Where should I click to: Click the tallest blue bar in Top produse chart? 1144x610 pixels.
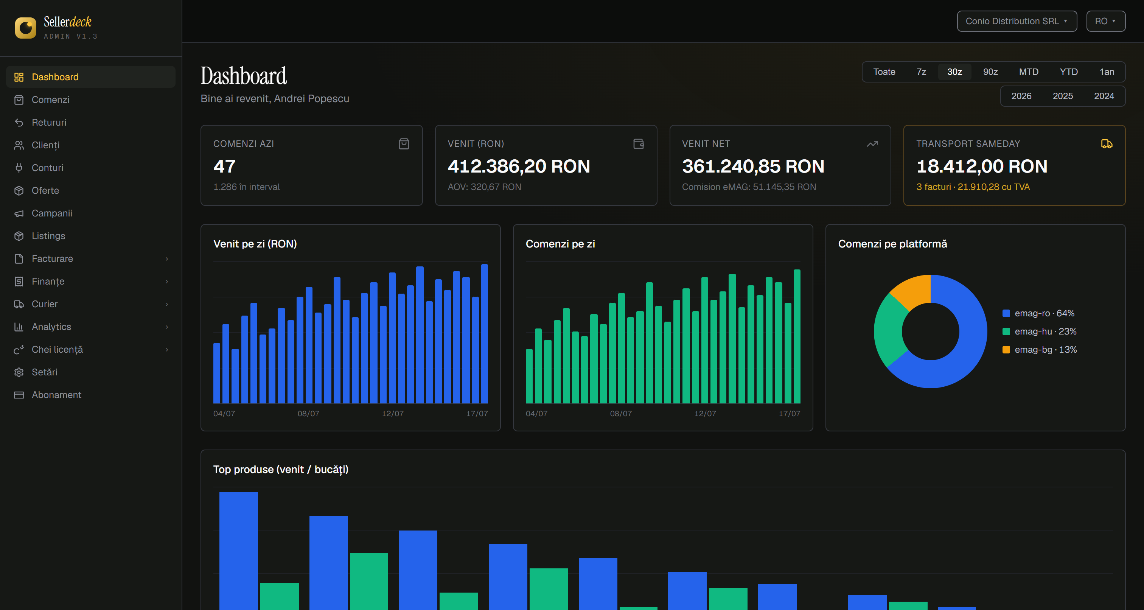pyautogui.click(x=238, y=551)
